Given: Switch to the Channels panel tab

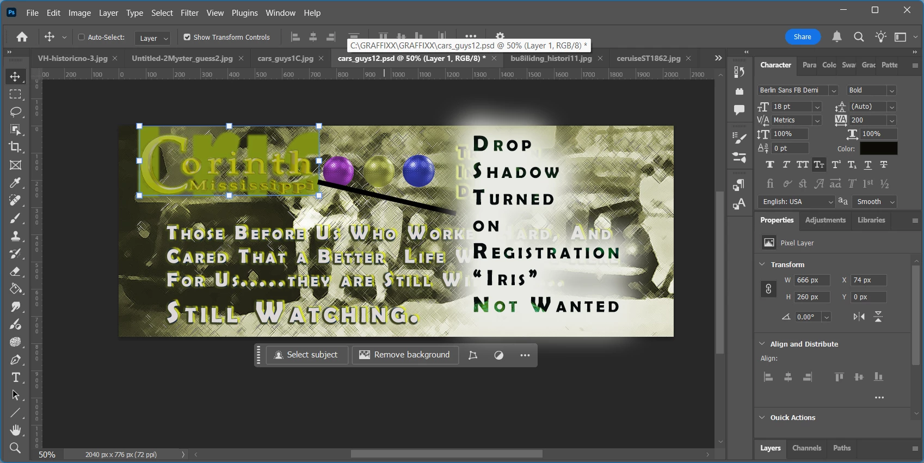Looking at the screenshot, I should pyautogui.click(x=806, y=448).
